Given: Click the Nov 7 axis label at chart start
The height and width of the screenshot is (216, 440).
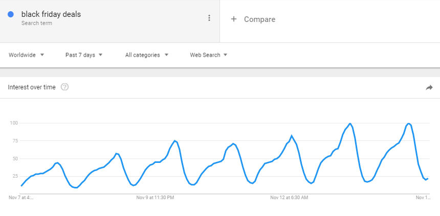Looking at the screenshot, I should tap(21, 198).
